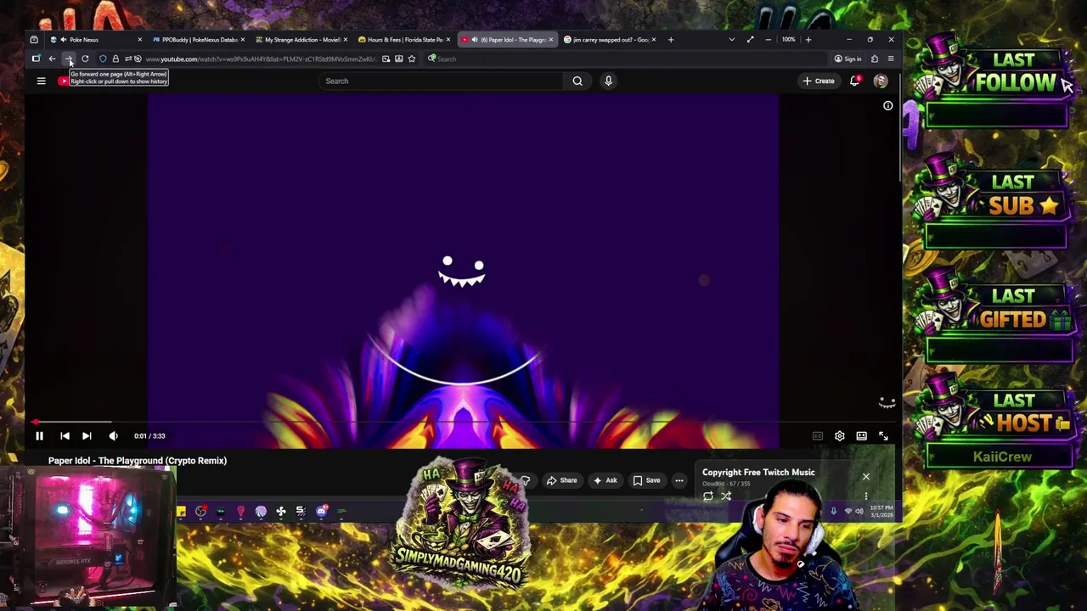Expand the list all tabs dropdown
The image size is (1087, 611).
pos(732,40)
